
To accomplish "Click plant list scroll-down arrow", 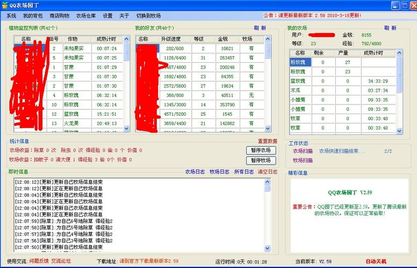I will pos(126,129).
